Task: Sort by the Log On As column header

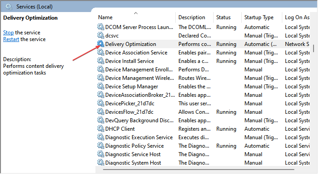Action: (x=297, y=17)
